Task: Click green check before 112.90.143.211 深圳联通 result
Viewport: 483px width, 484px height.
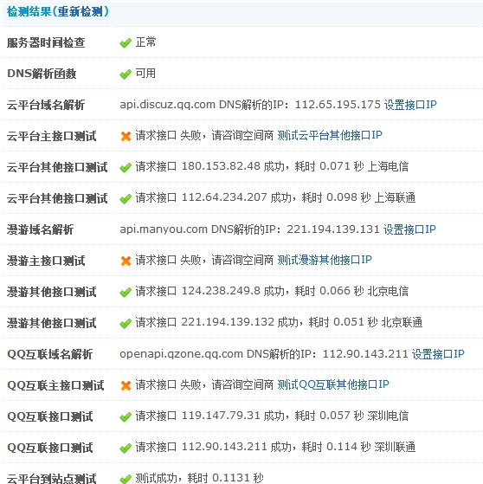Action: click(126, 448)
